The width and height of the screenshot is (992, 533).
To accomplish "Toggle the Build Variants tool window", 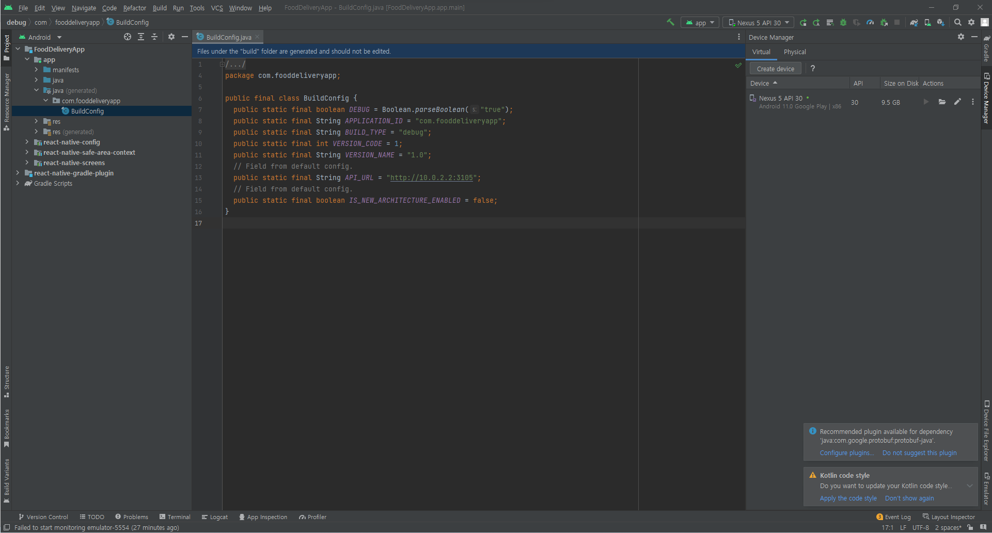I will tap(6, 480).
